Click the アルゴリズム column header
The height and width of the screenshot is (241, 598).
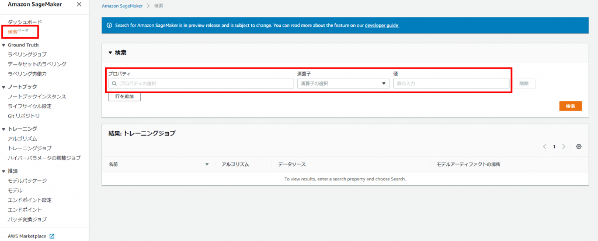pos(235,165)
